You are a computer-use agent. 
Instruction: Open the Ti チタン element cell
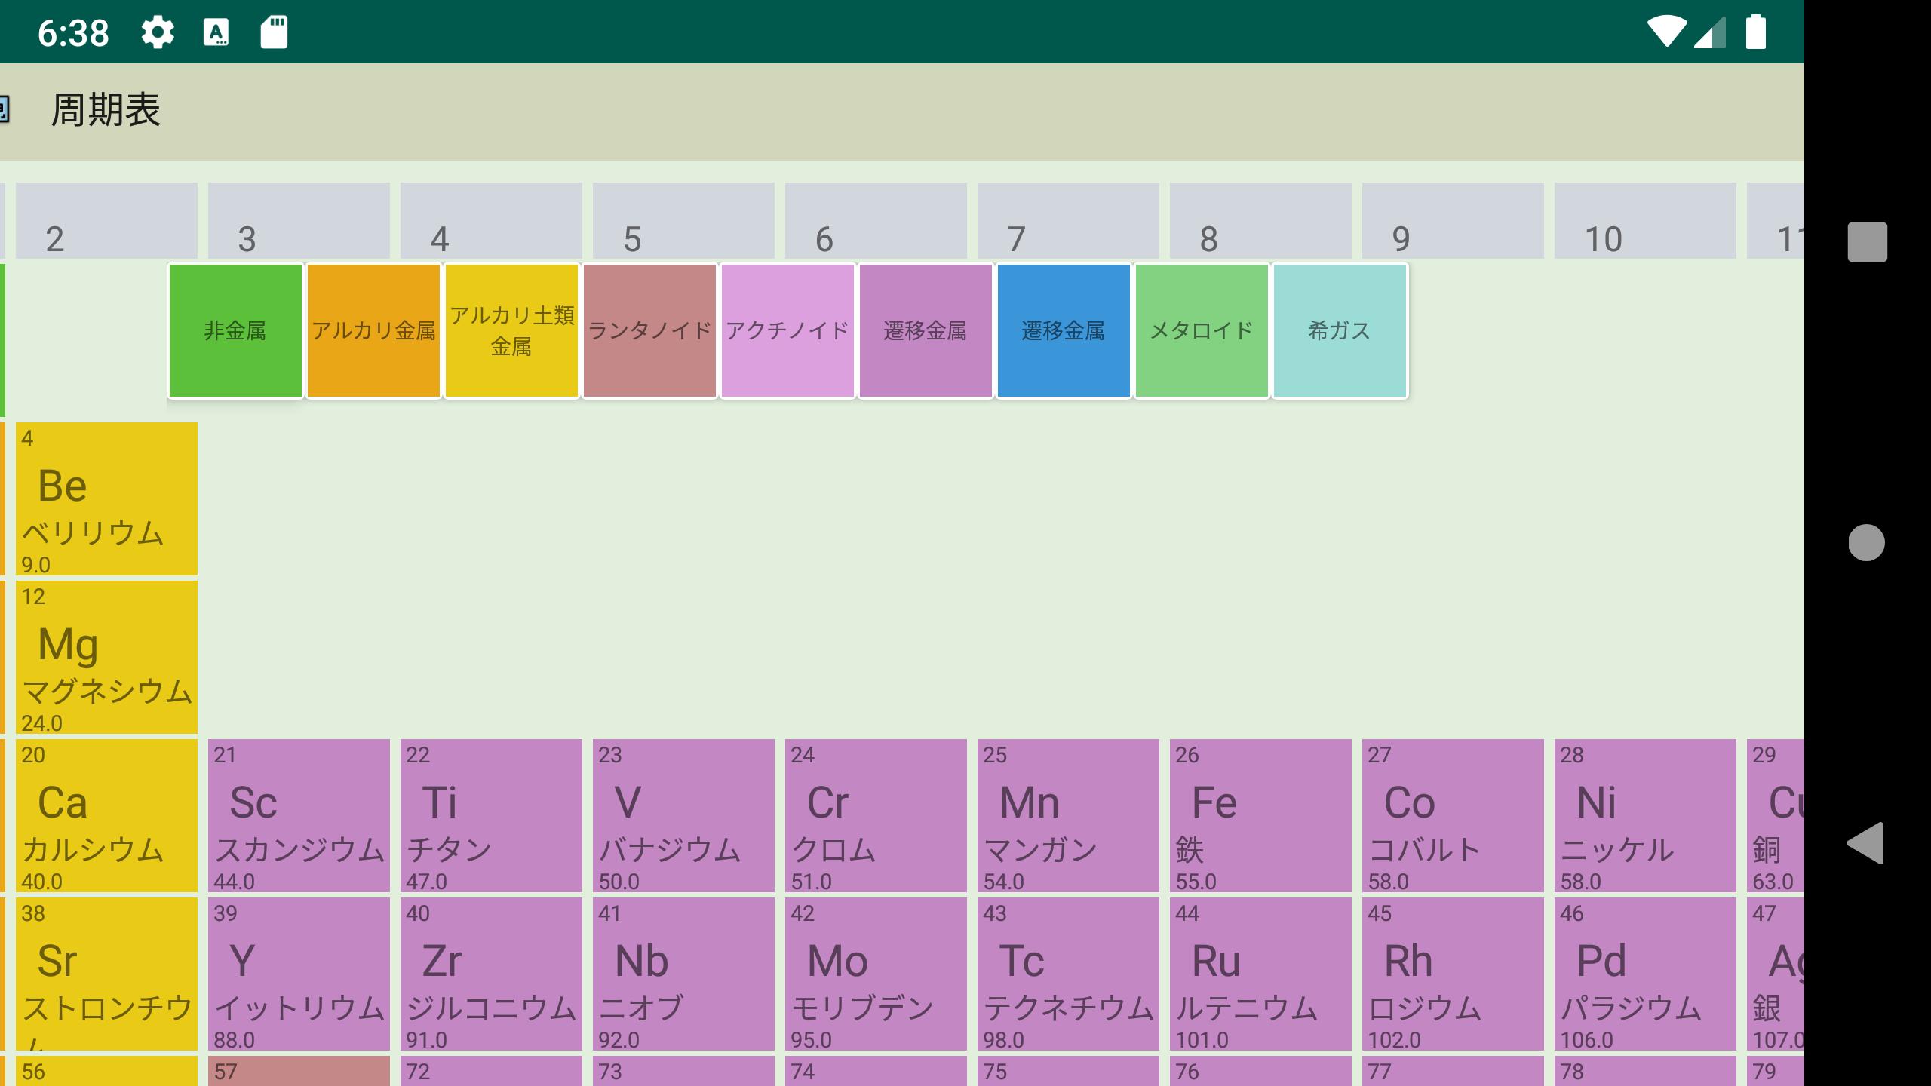[491, 815]
